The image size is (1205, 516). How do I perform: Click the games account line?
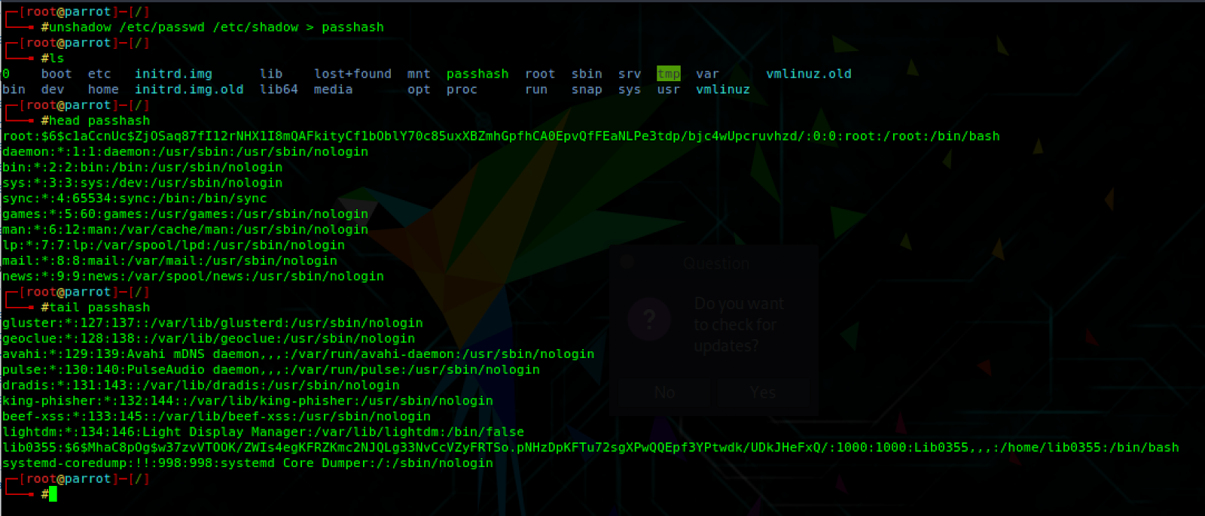click(185, 214)
